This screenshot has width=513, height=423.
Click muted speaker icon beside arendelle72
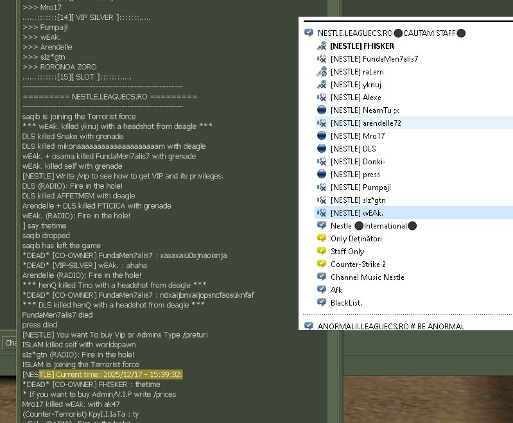322,123
